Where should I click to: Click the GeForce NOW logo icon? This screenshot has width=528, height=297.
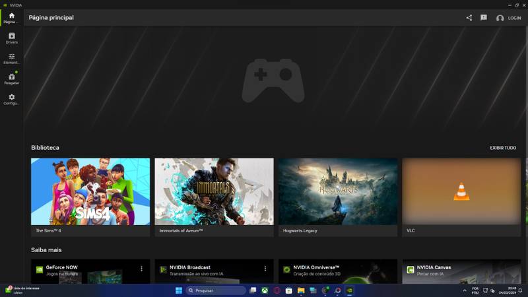[x=40, y=270]
